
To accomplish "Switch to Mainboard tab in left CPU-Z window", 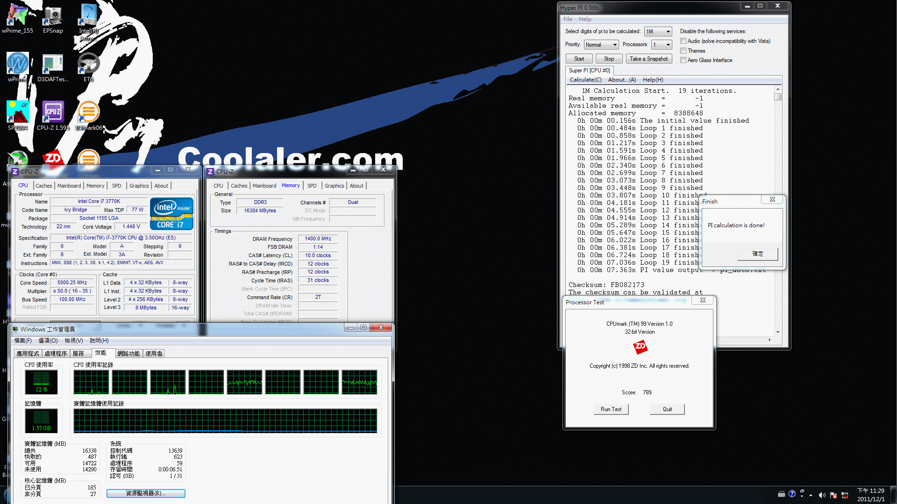I will coord(69,186).
